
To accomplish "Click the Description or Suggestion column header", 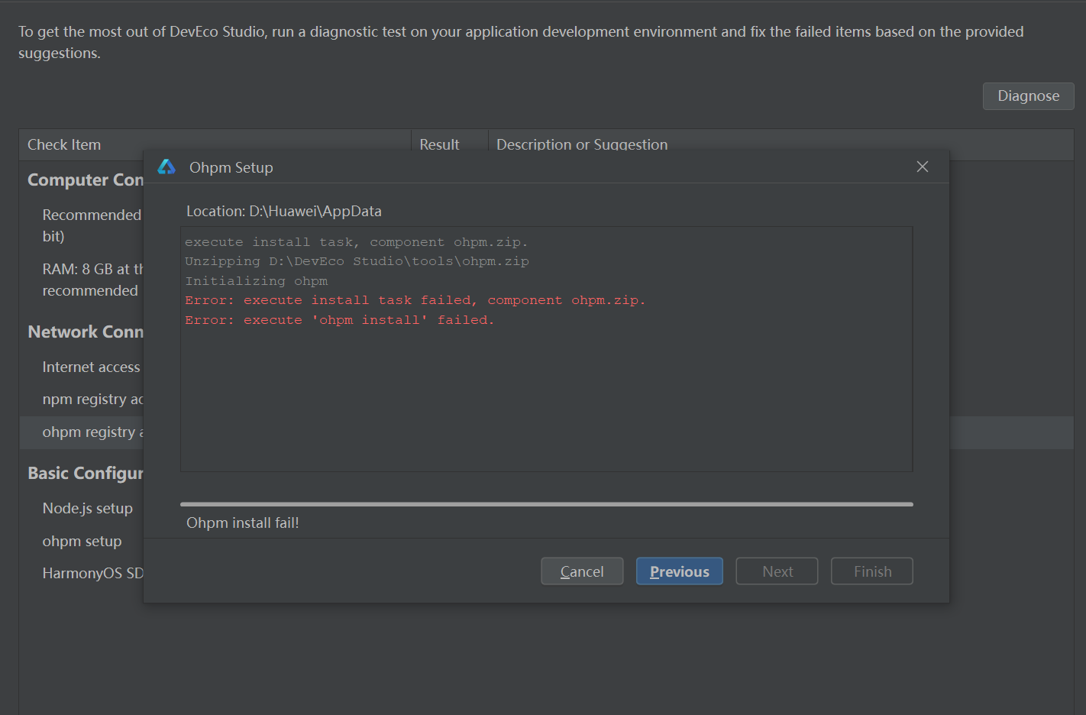I will pyautogui.click(x=581, y=144).
